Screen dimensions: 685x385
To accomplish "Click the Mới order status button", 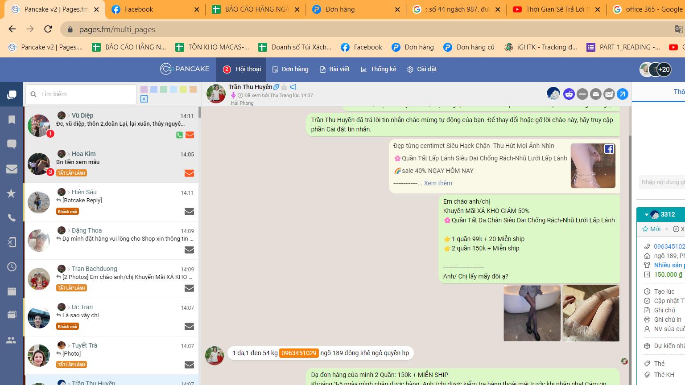I will tap(652, 229).
